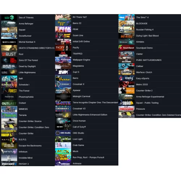Select the Easy eSports logo thumbnail
181x181 pixels.
point(126,78)
